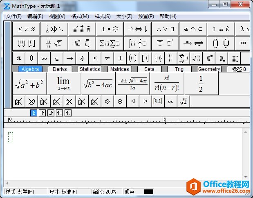Click the empty equation slot in editing area

[11, 137]
